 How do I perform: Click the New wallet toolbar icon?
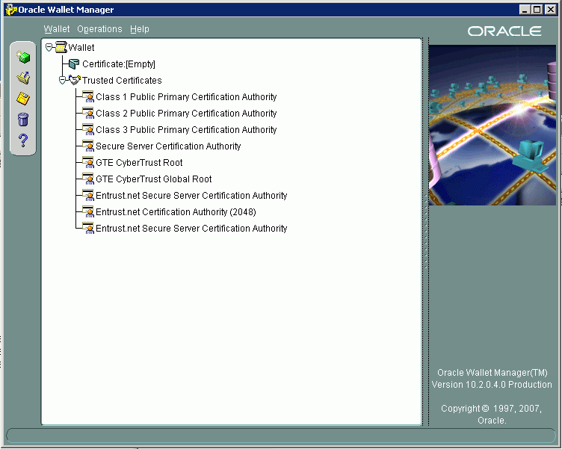click(x=23, y=57)
